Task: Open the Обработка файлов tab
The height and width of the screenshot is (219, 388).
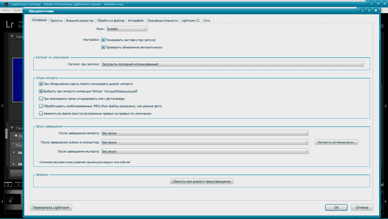Action: click(x=111, y=21)
